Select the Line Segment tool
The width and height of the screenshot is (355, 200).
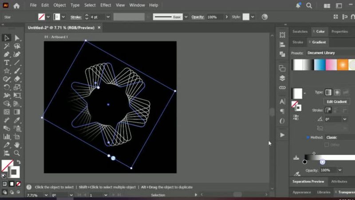point(17,62)
